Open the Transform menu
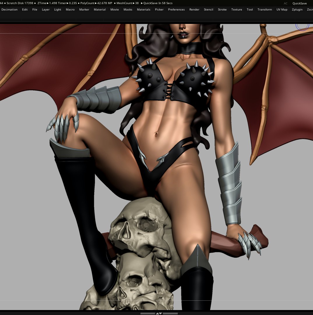 (265, 9)
